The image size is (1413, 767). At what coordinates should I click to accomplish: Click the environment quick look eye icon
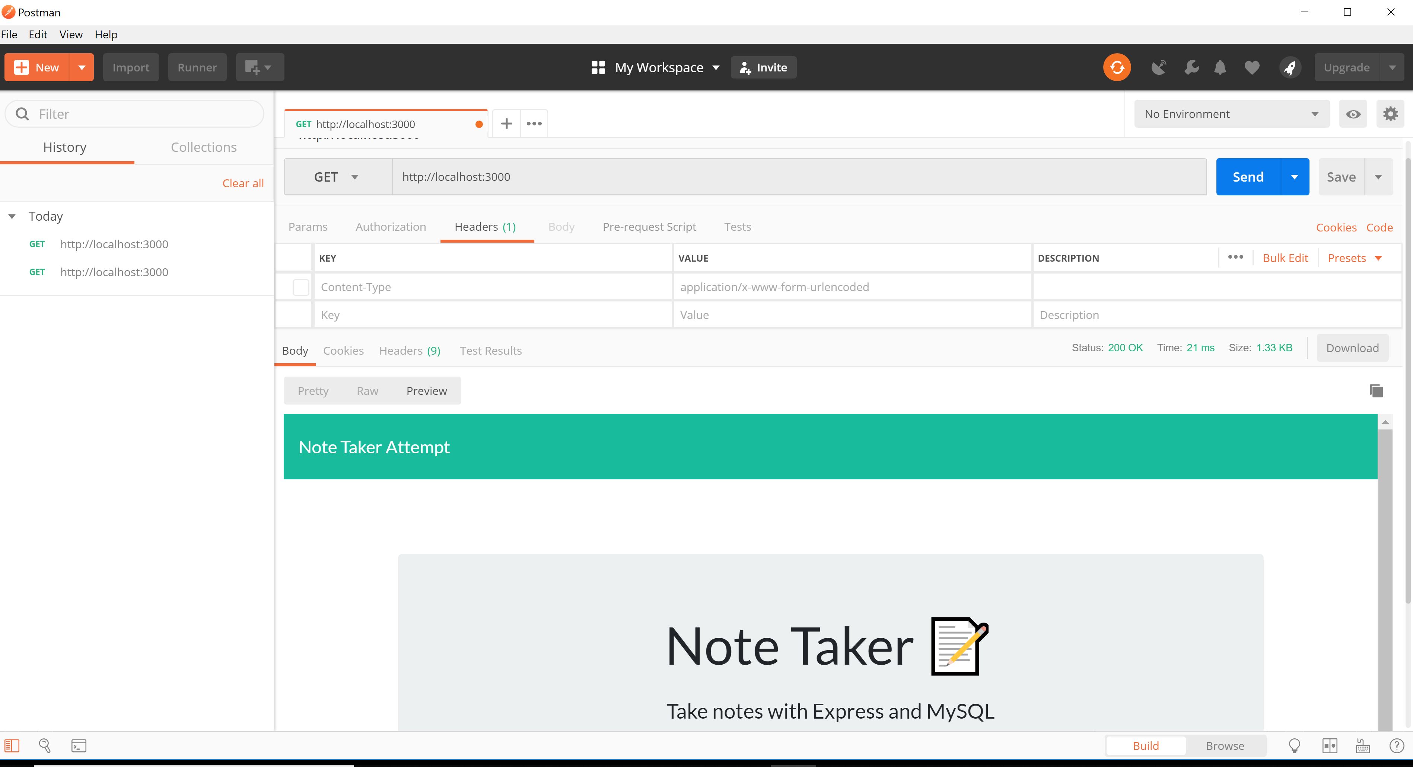1354,114
